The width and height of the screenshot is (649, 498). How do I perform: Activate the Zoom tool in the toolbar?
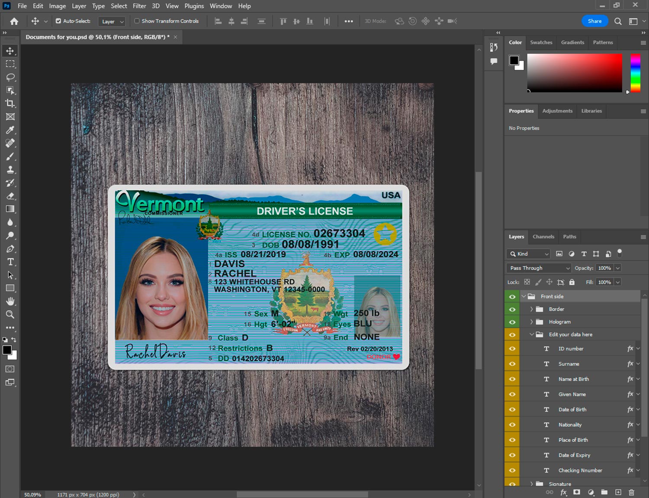click(10, 315)
